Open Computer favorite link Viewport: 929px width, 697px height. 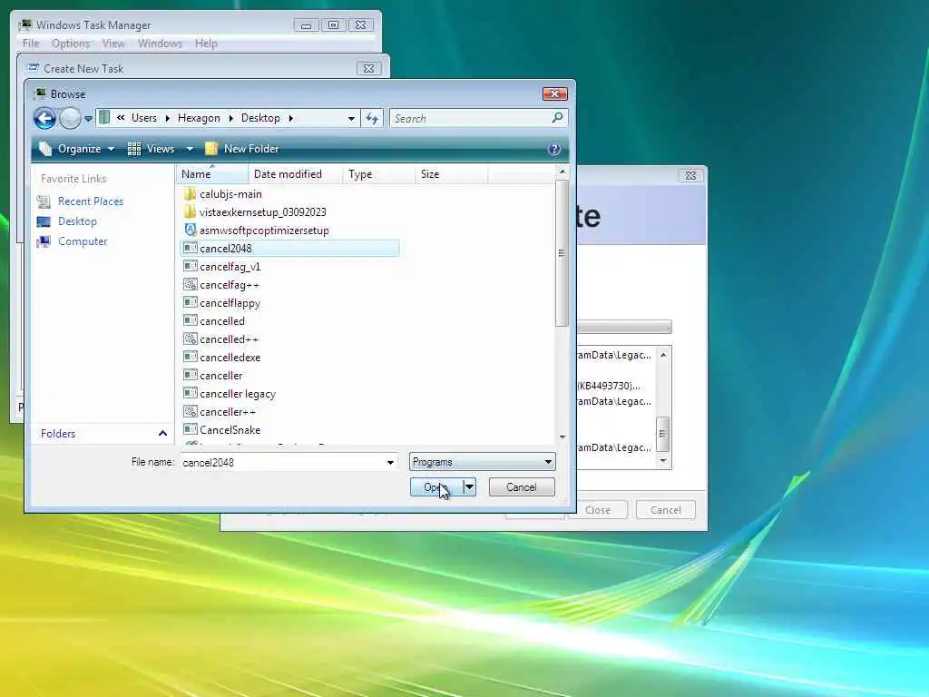pyautogui.click(x=83, y=241)
